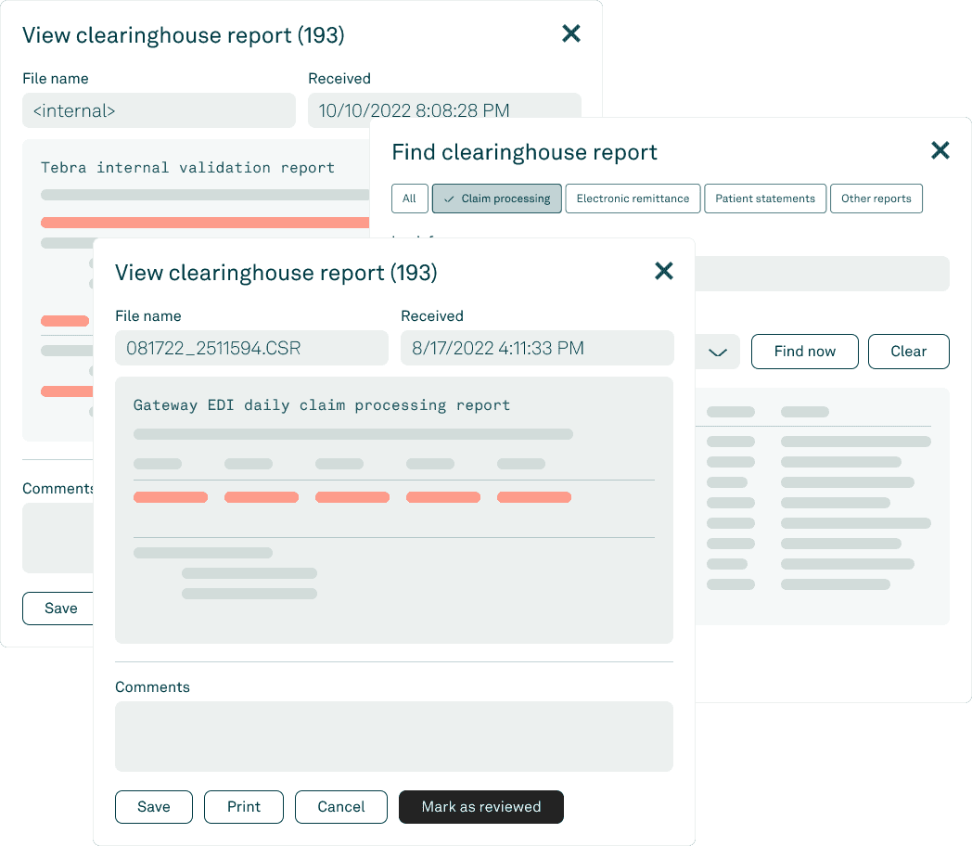Image resolution: width=972 pixels, height=846 pixels.
Task: Switch to Patient statements reports
Action: pyautogui.click(x=764, y=199)
